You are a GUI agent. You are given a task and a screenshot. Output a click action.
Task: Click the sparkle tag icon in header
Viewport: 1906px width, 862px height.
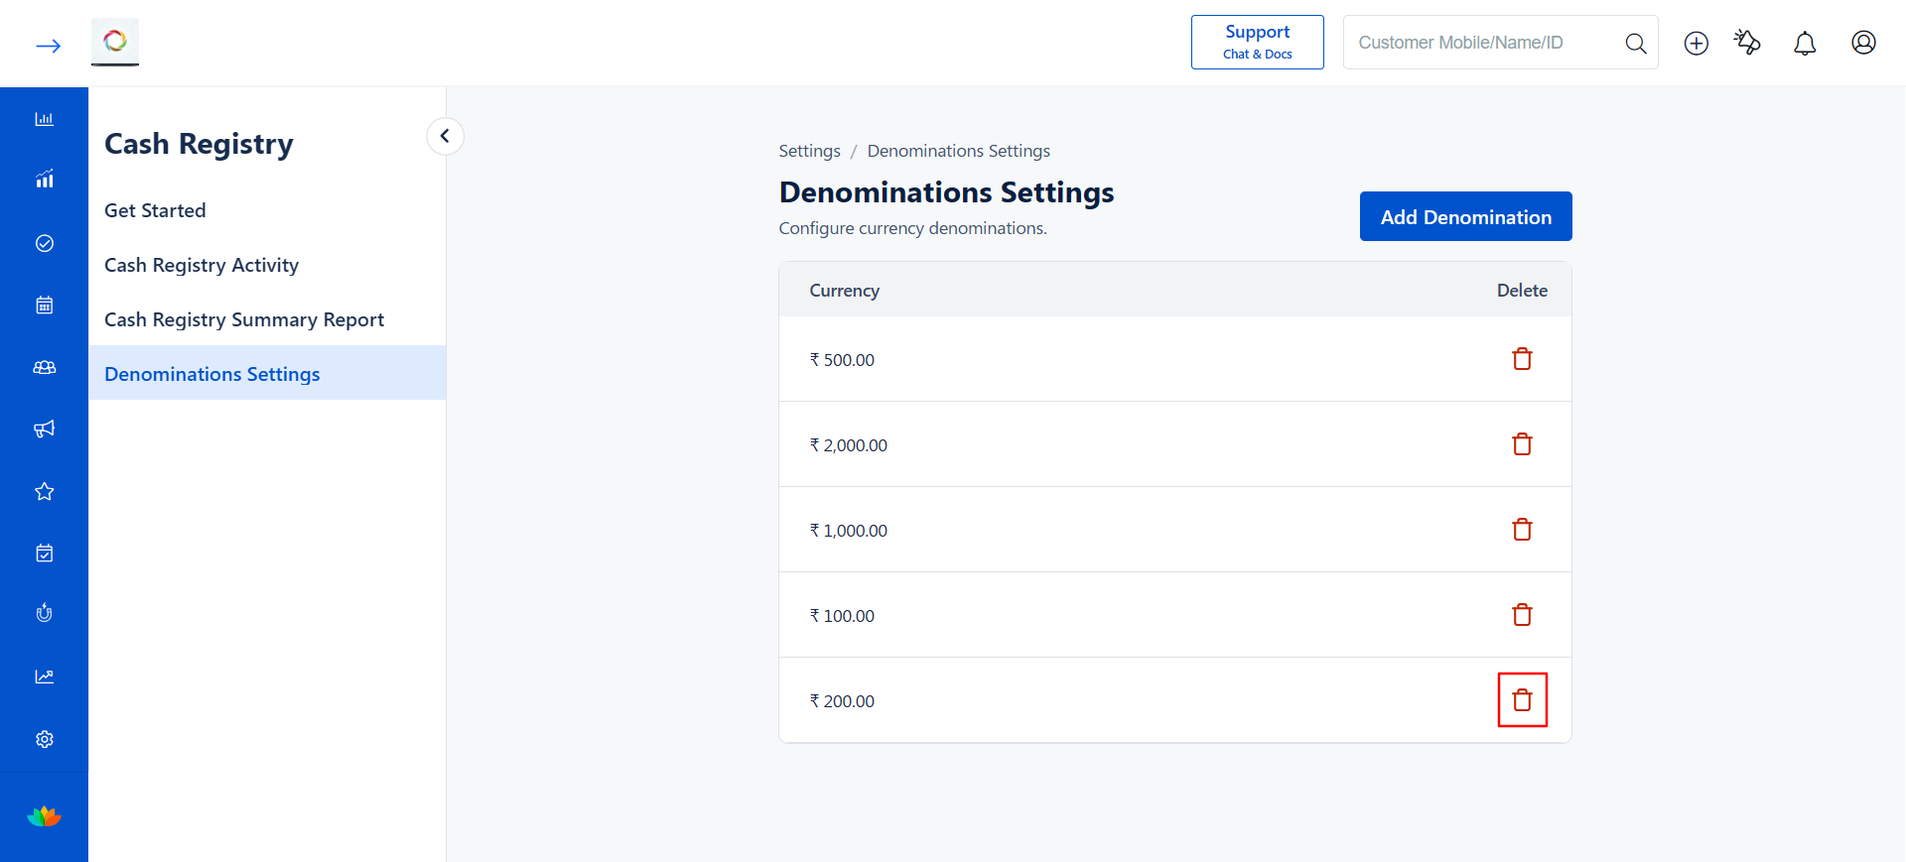(1747, 42)
